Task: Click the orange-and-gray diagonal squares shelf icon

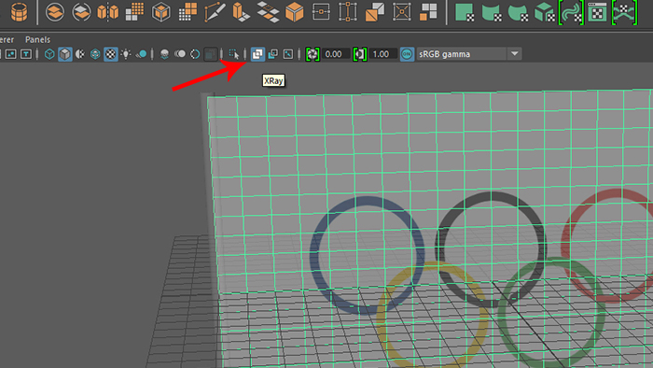Action: pyautogui.click(x=374, y=12)
